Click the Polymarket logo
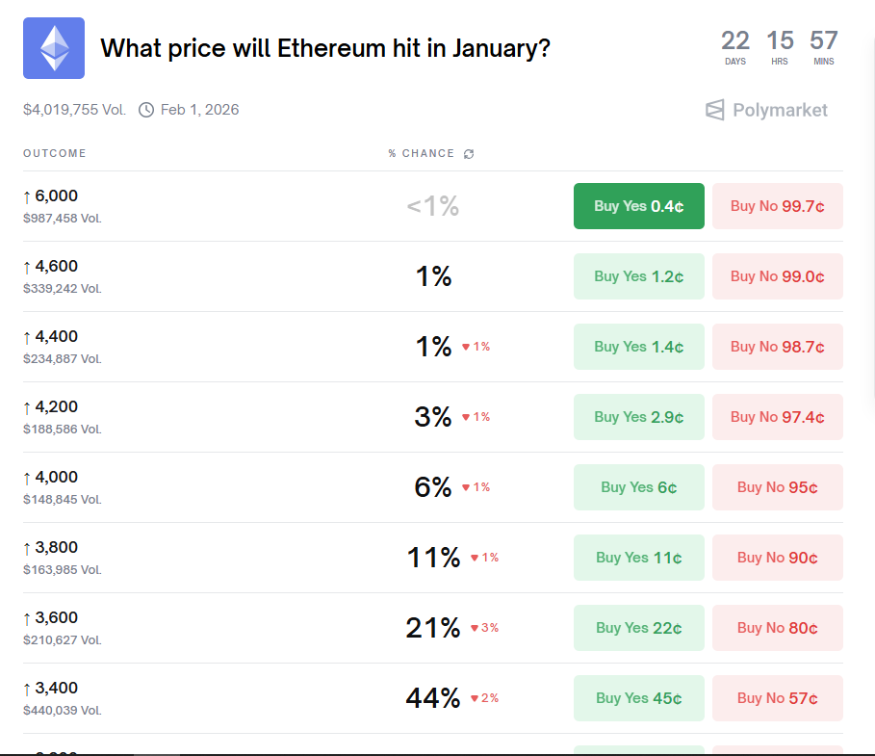The image size is (875, 756). pyautogui.click(x=766, y=110)
